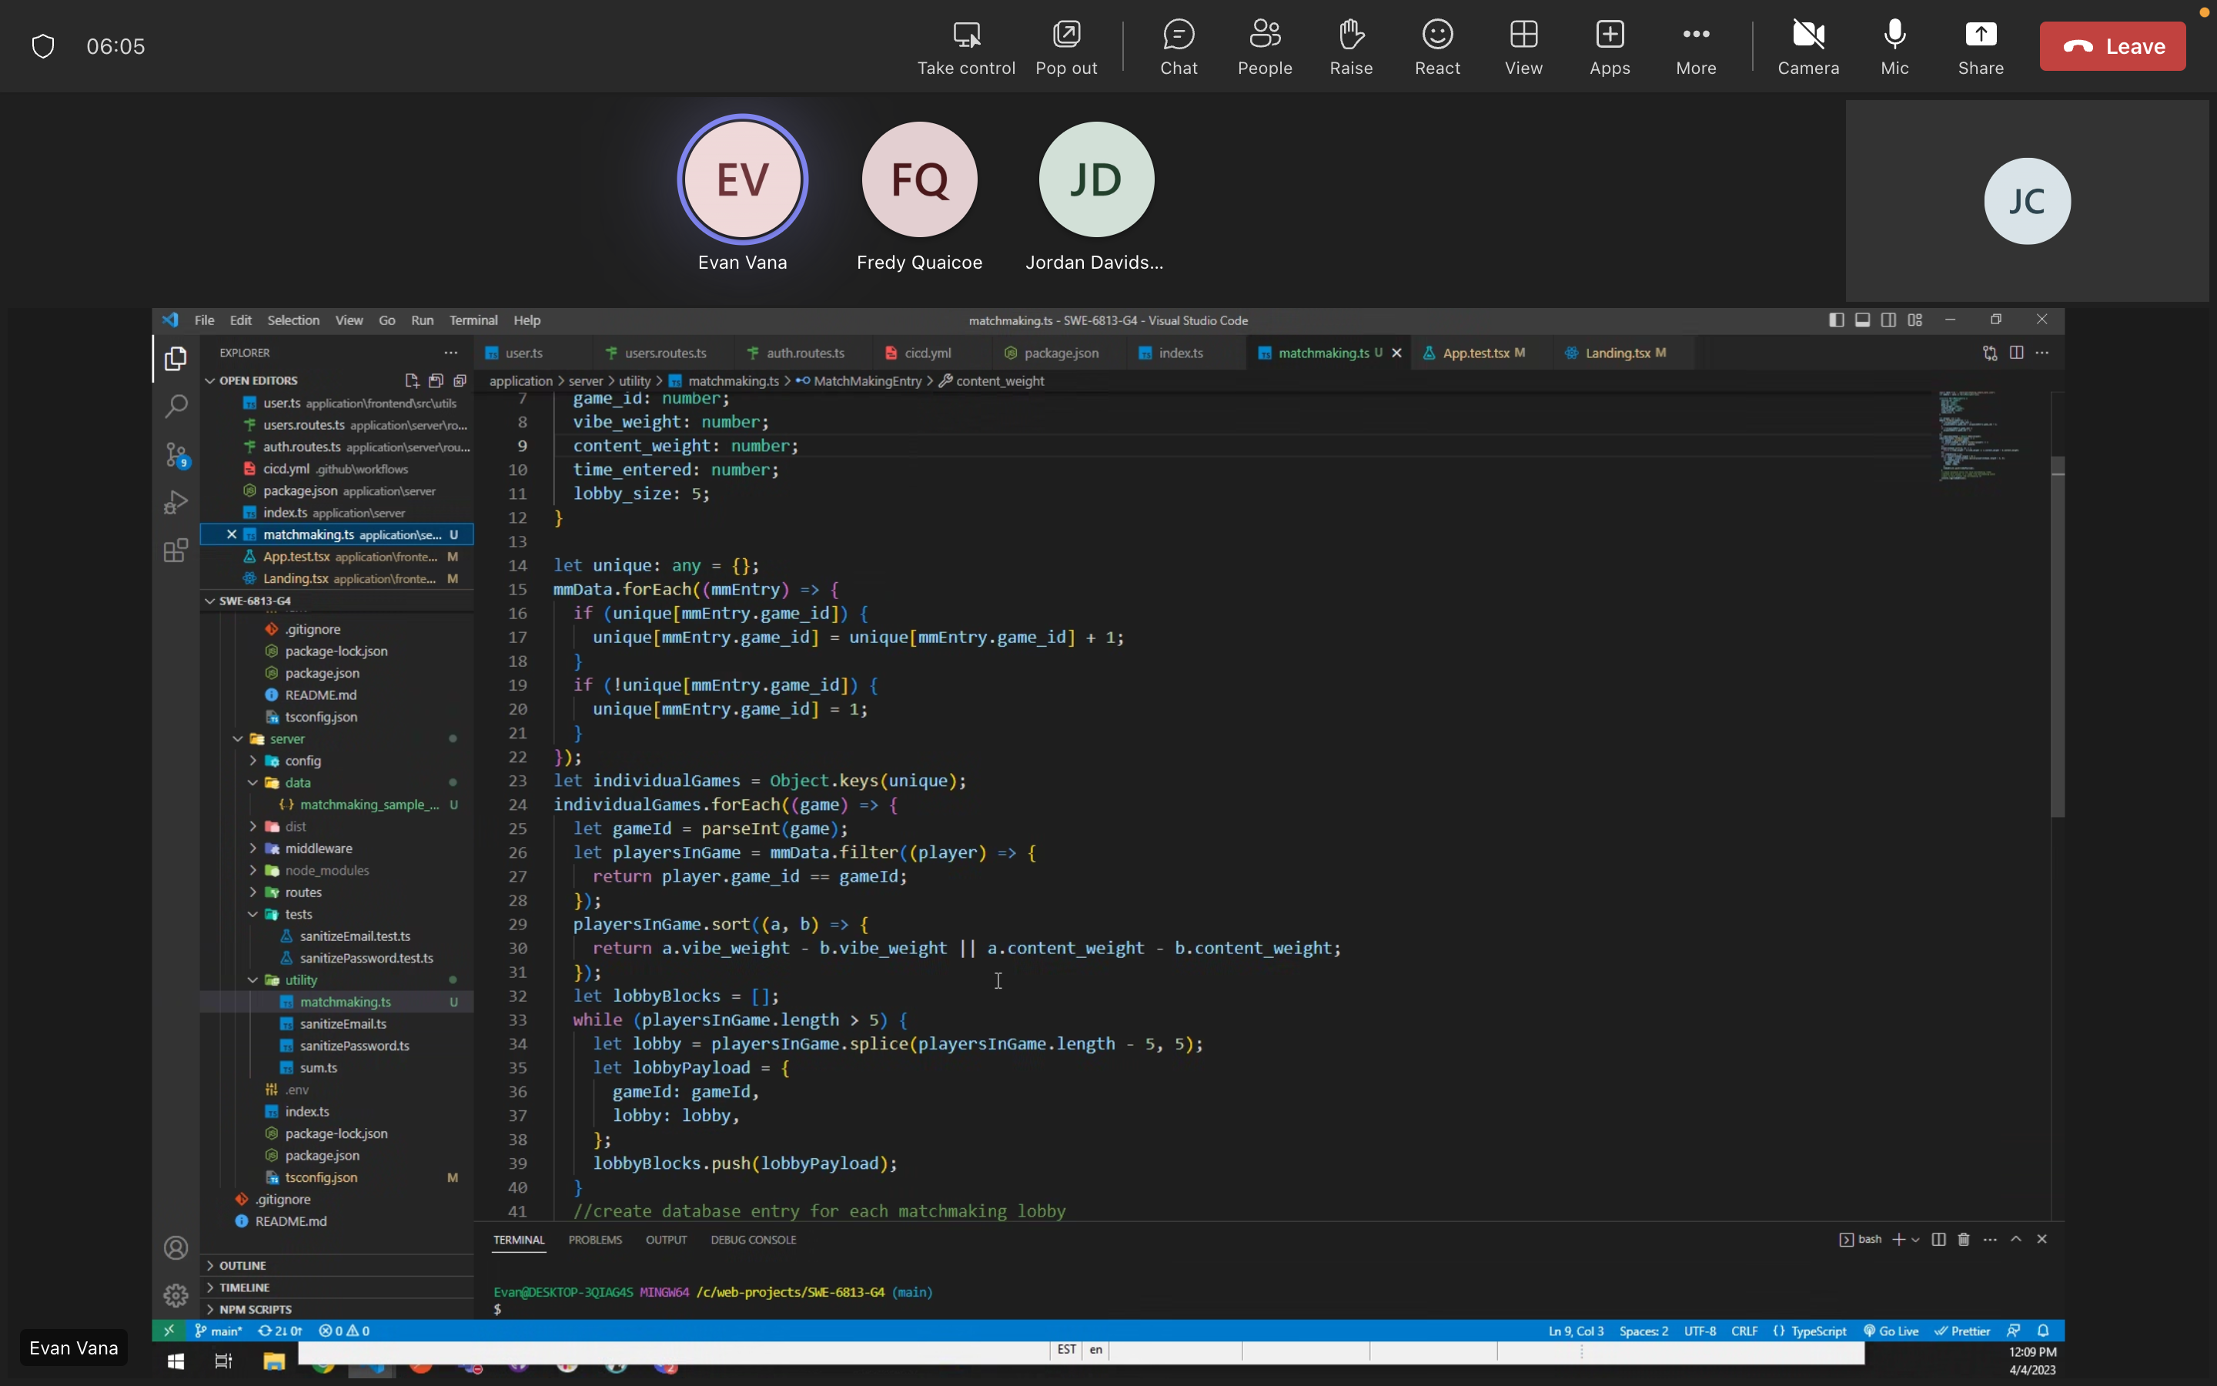Open the Windows Start button

[175, 1361]
